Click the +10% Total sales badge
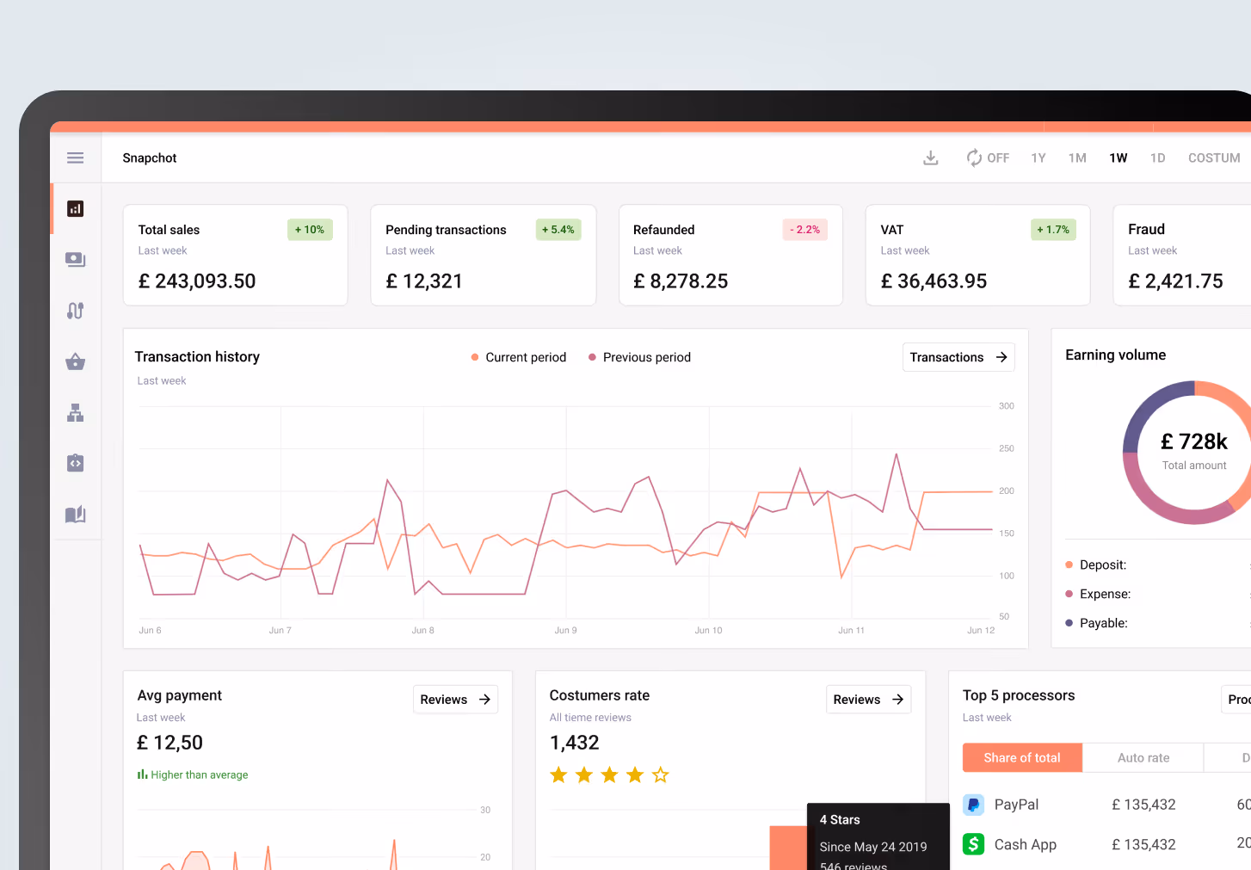 (310, 230)
